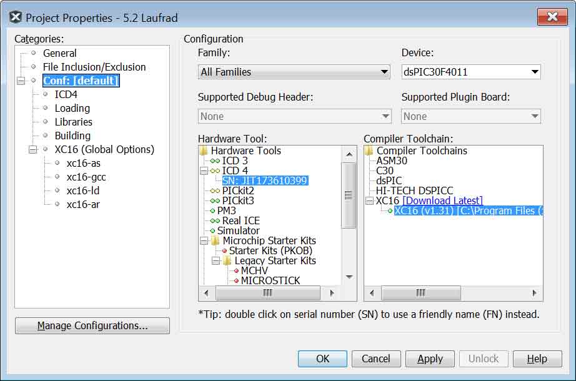The height and width of the screenshot is (381, 576).
Task: Click the Microchip Starter Kits folder icon
Action: [x=216, y=240]
